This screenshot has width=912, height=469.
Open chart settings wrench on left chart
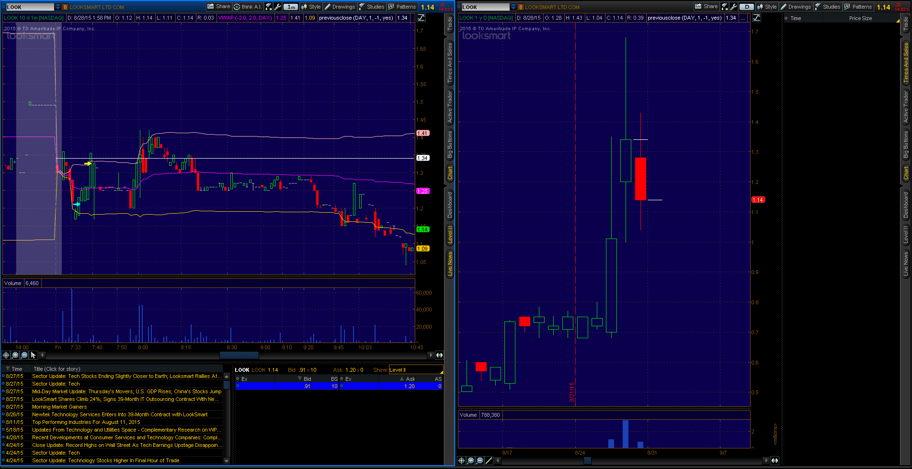tap(277, 7)
